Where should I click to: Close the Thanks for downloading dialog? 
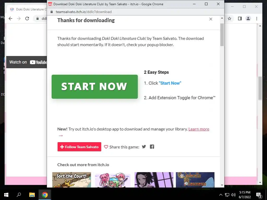211,19
